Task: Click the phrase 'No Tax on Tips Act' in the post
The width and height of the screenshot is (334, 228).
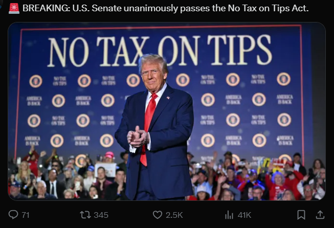Action: (268, 8)
